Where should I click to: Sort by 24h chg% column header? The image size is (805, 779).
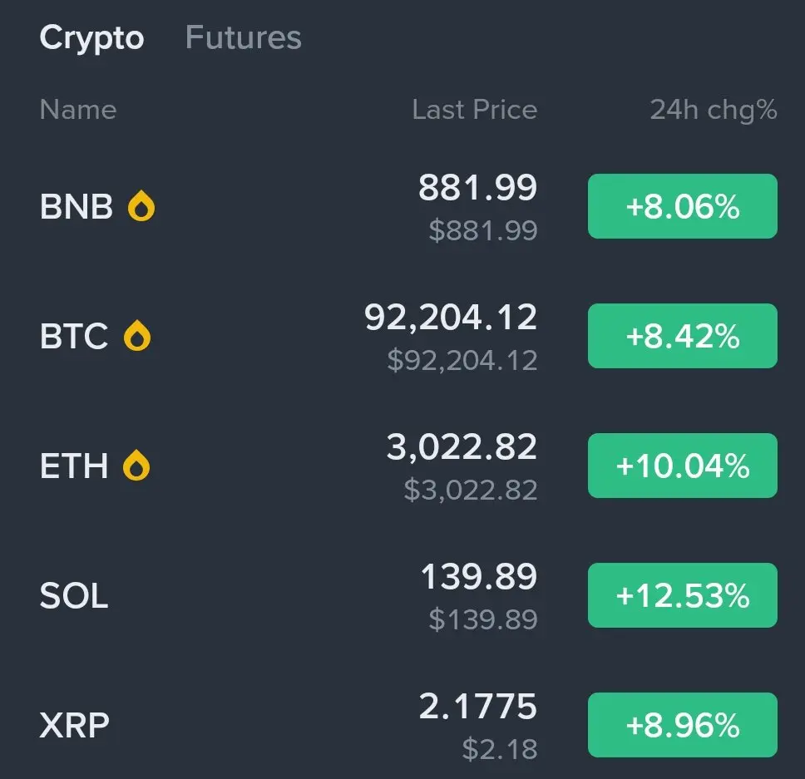coord(713,110)
